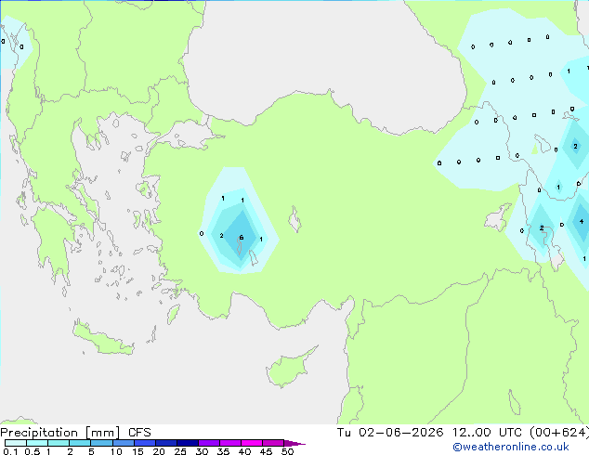Pick the 45–50 mm legend color swatch

[x=273, y=443]
